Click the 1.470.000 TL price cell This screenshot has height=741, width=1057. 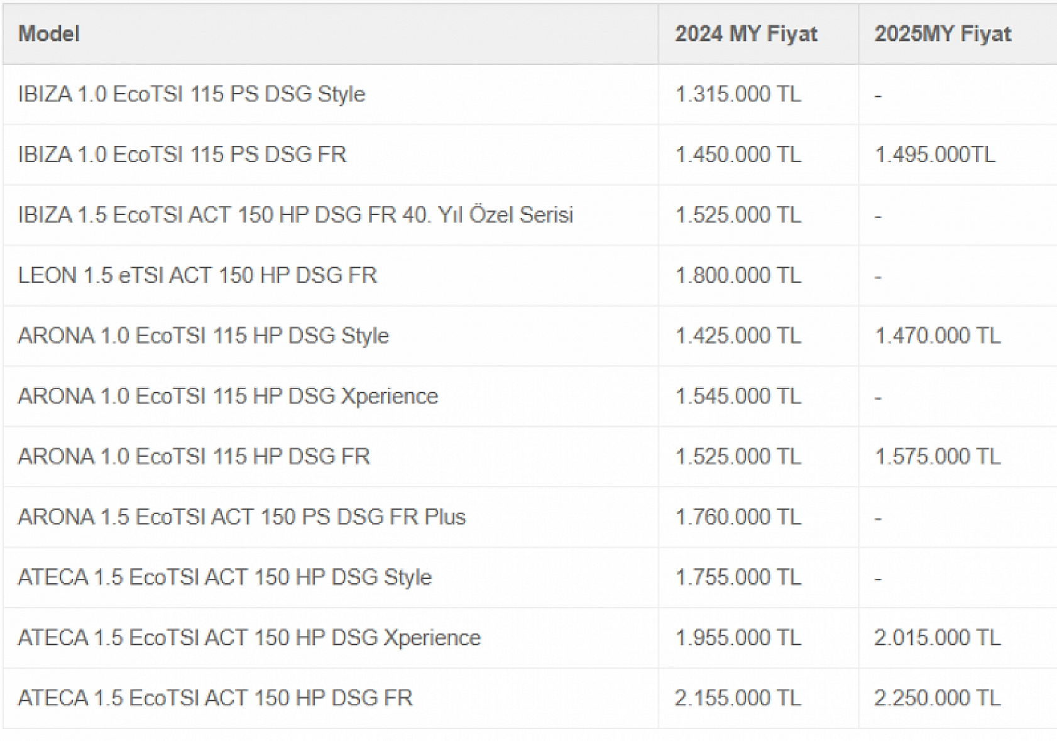click(937, 336)
